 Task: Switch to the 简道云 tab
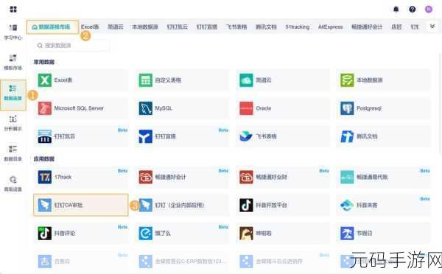coord(116,27)
